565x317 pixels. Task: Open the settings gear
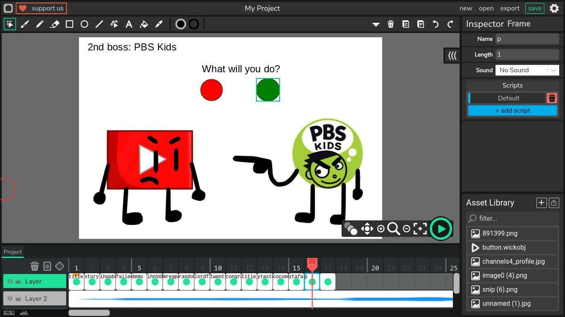point(554,8)
